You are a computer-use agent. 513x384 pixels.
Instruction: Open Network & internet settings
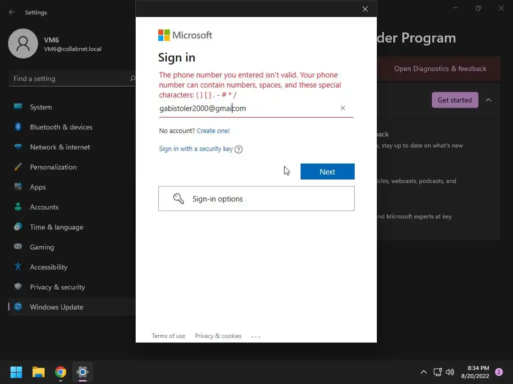tap(72, 147)
